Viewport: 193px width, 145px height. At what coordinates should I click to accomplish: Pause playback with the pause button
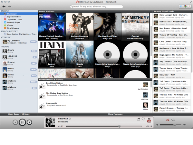22,122
